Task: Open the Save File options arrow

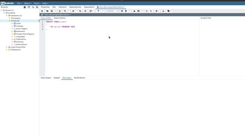Action: (x=55, y=11)
